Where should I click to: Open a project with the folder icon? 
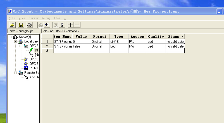(12, 25)
